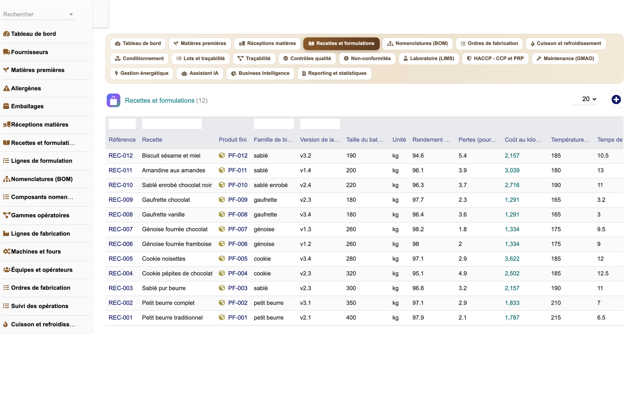
Task: Open the Lots et traçabilité tab
Action: point(201,59)
